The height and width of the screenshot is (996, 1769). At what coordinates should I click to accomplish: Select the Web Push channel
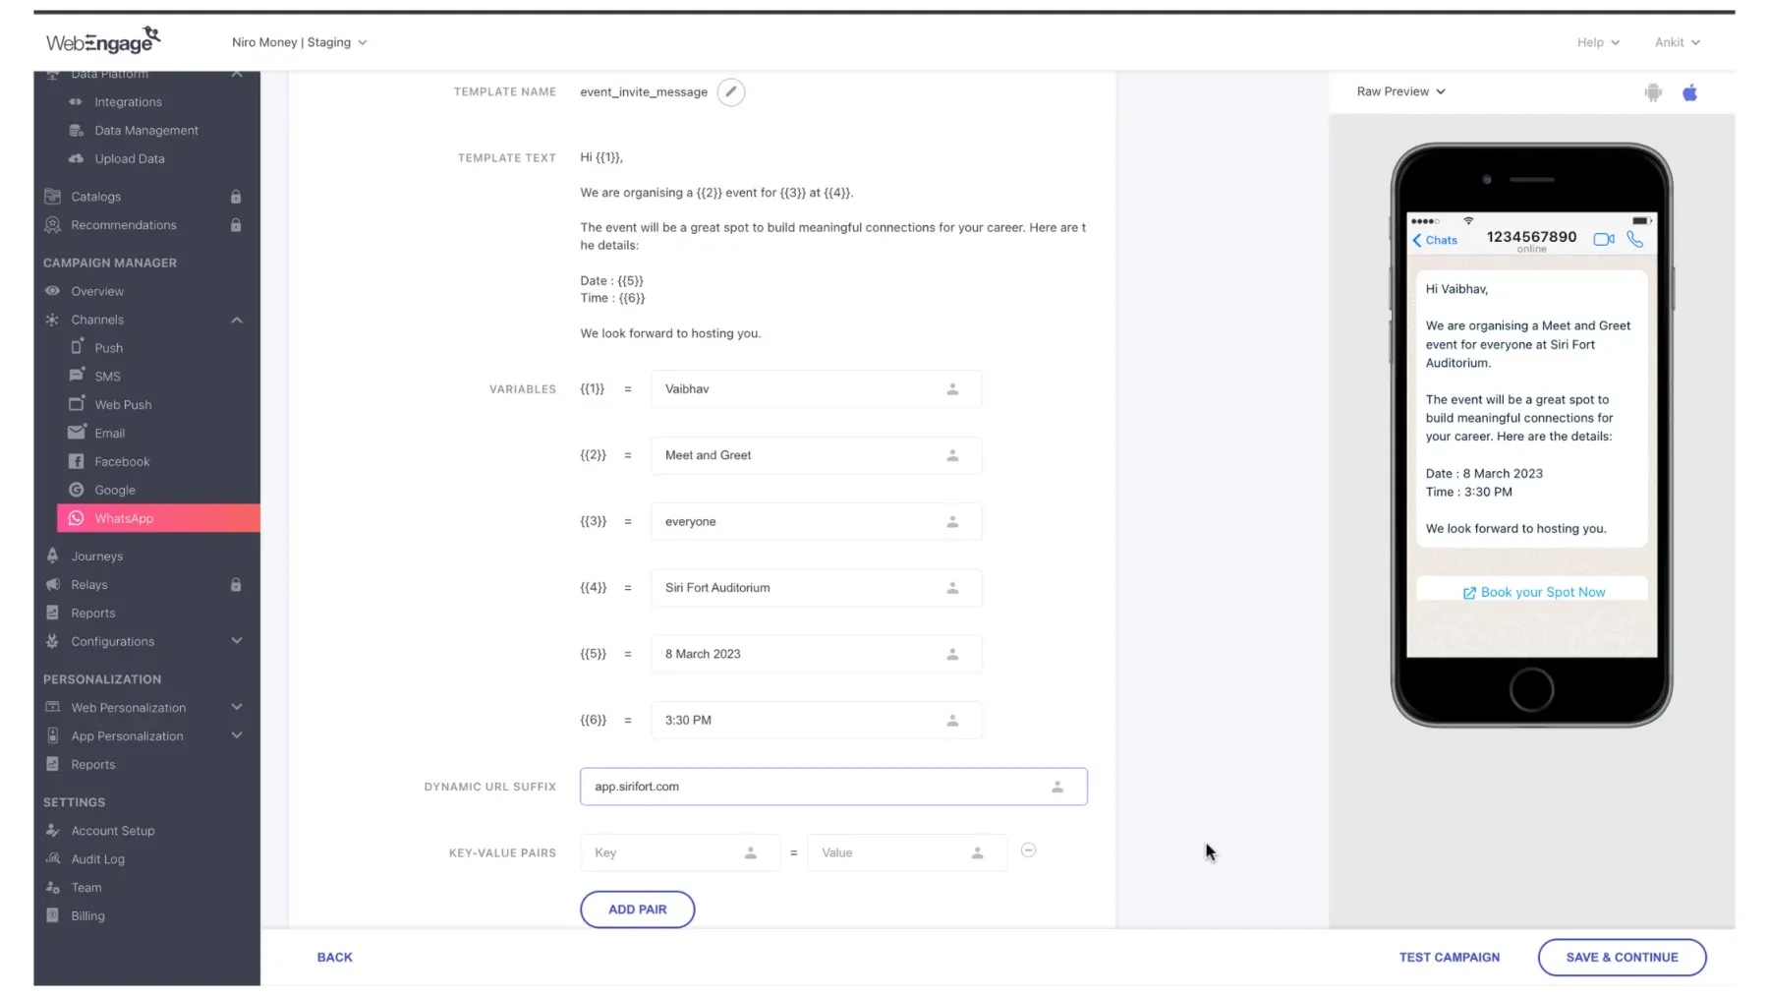point(123,405)
